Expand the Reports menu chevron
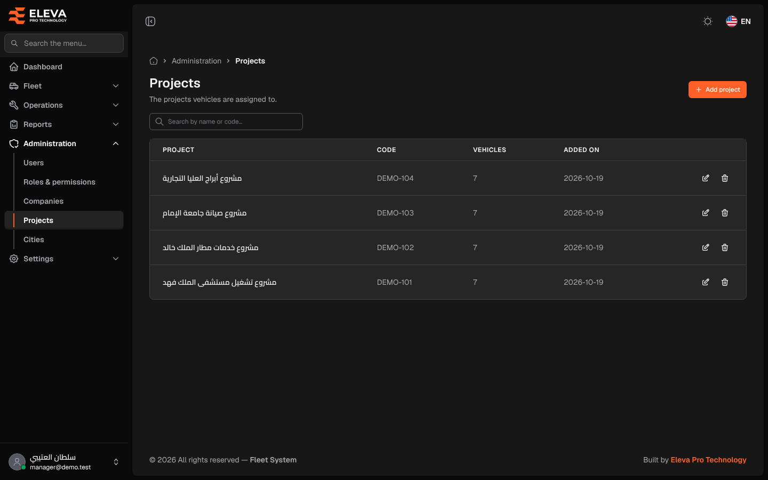The width and height of the screenshot is (768, 480). (116, 124)
